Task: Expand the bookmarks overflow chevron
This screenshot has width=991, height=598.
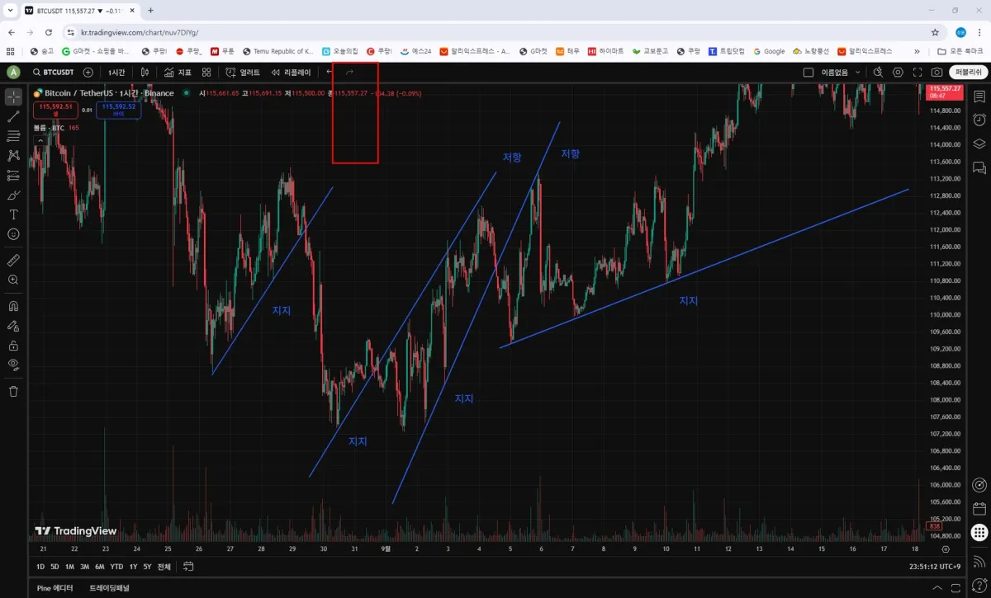Action: pos(917,51)
